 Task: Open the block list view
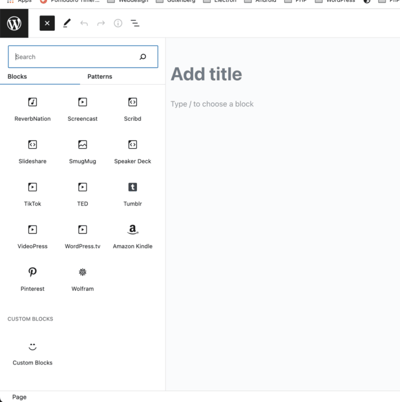coord(135,23)
